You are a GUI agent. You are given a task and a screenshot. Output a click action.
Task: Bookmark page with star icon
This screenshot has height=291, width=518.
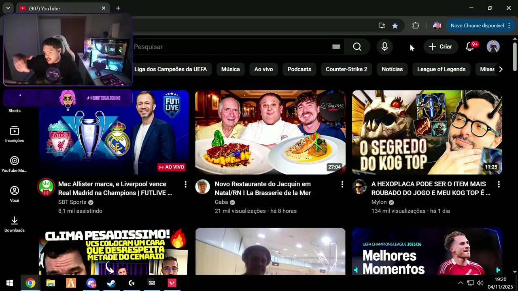click(x=395, y=25)
